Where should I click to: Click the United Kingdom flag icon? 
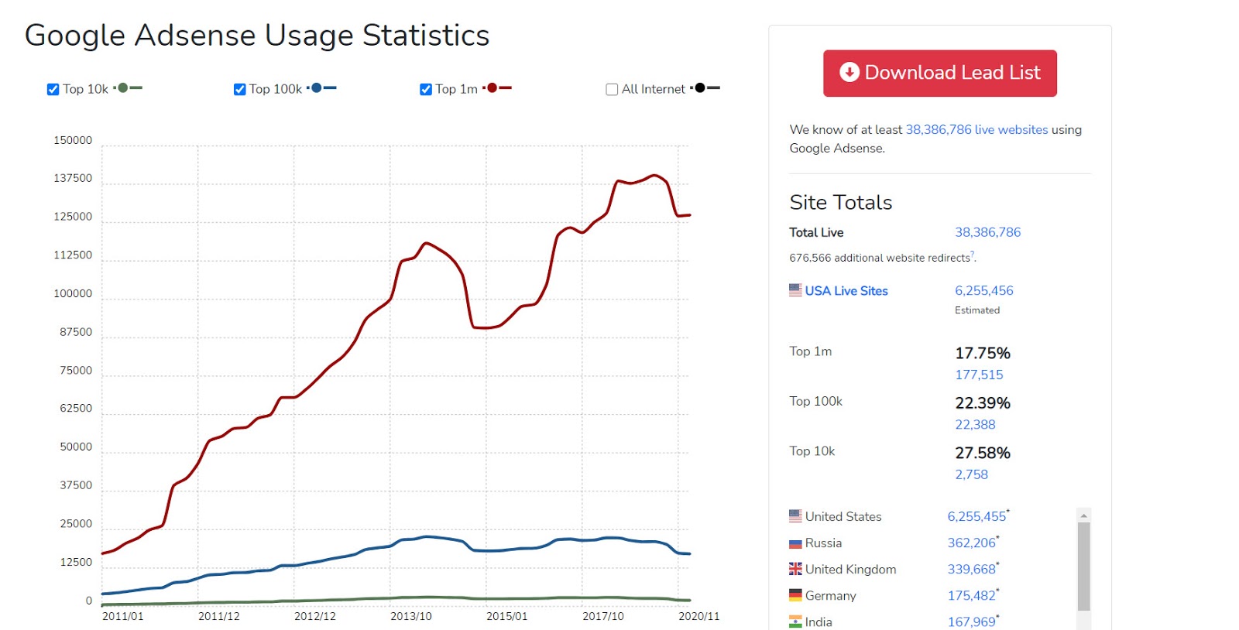[795, 569]
